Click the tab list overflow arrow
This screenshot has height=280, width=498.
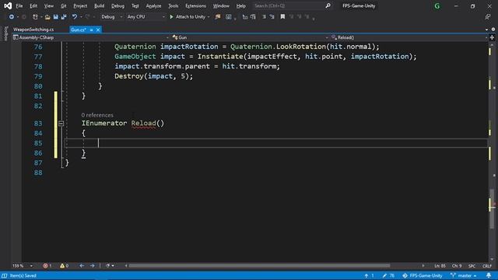click(486, 30)
